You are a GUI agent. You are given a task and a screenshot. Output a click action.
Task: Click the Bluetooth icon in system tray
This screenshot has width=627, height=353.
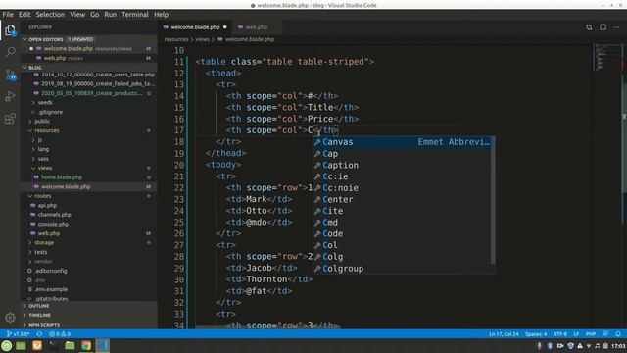550,346
